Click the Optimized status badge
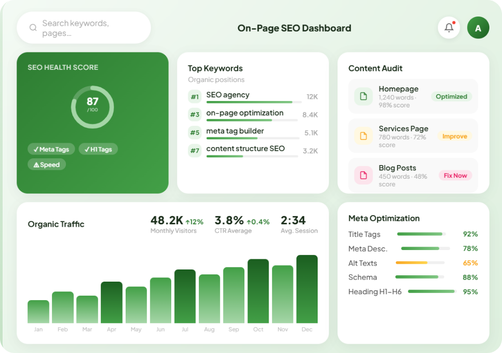 point(452,97)
